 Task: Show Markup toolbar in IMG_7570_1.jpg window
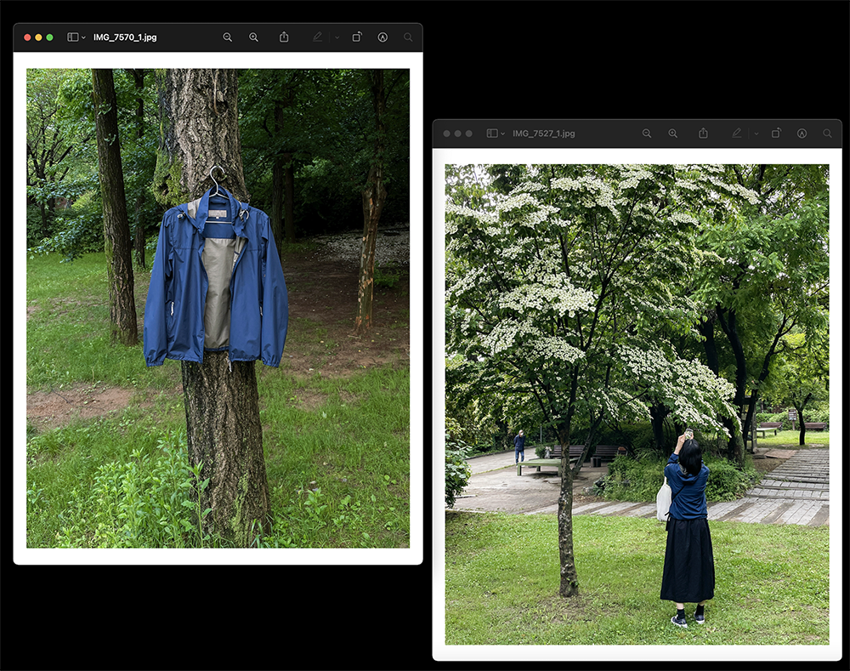click(x=382, y=37)
